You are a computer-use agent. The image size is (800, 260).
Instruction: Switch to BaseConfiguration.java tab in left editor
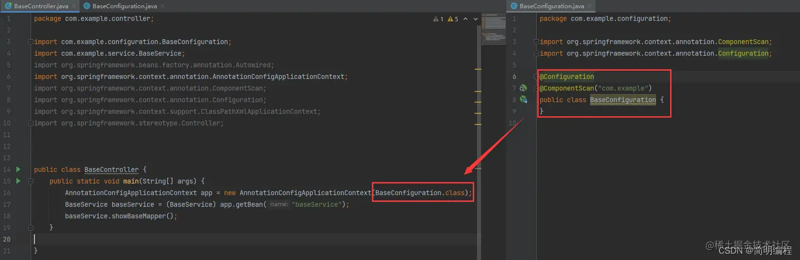pos(124,6)
